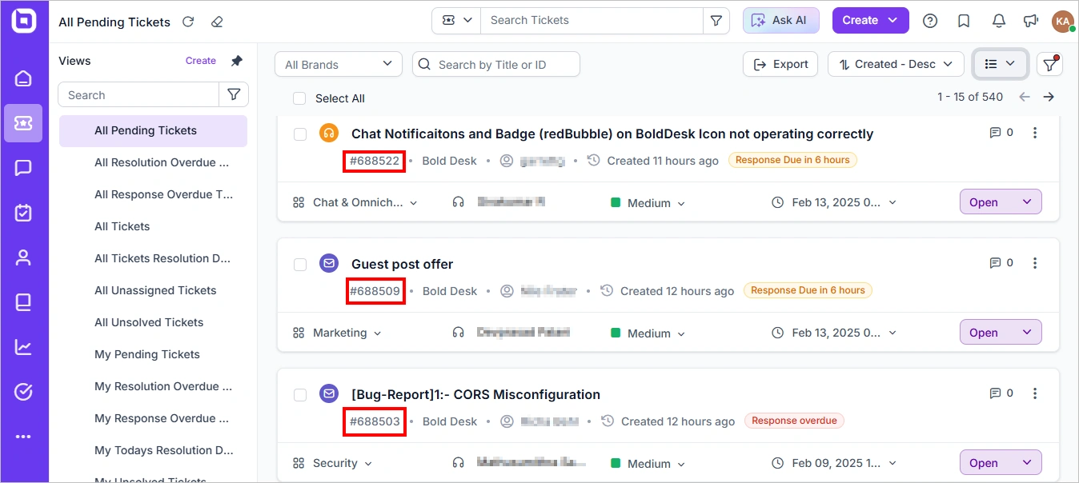Open more options for Guest post offer ticket
The image size is (1079, 483).
tap(1035, 263)
